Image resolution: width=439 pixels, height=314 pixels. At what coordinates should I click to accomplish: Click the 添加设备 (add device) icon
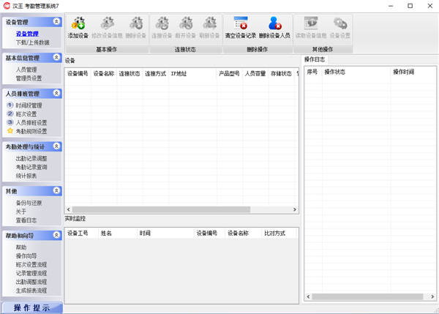click(78, 23)
